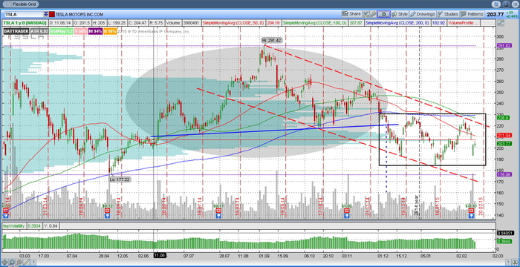Click the crosshair pan tool bottom left
Viewport: 520px width, 267px height.
tap(5, 263)
